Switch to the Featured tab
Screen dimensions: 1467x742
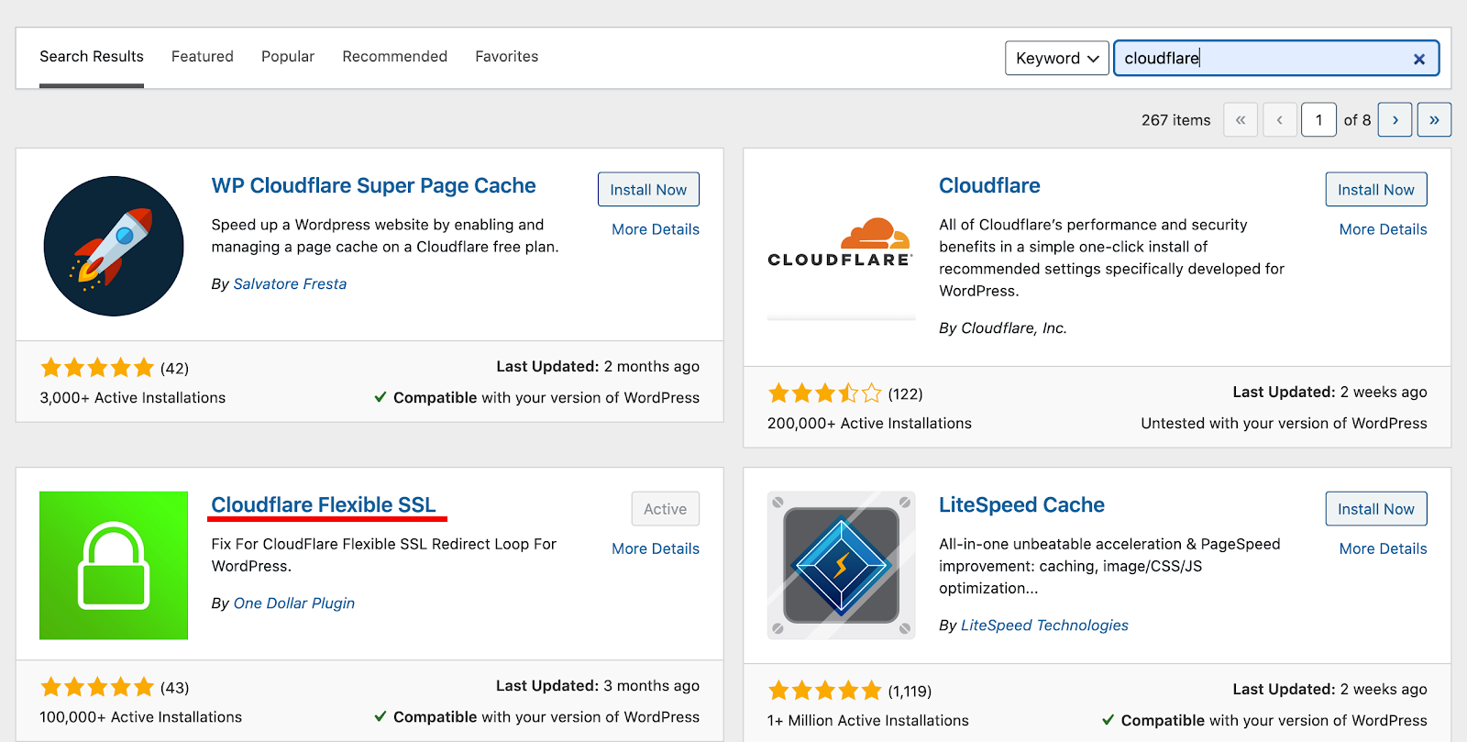203,57
